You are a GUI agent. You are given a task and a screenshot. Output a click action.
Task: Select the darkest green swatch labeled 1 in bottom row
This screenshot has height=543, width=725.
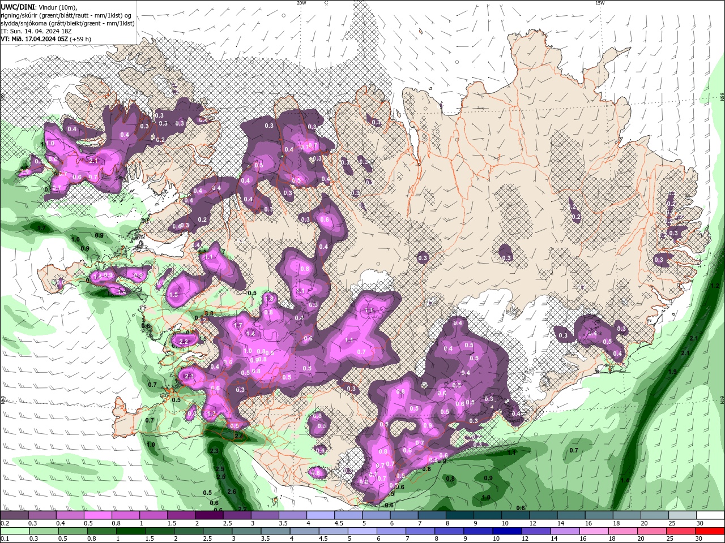pos(130,531)
